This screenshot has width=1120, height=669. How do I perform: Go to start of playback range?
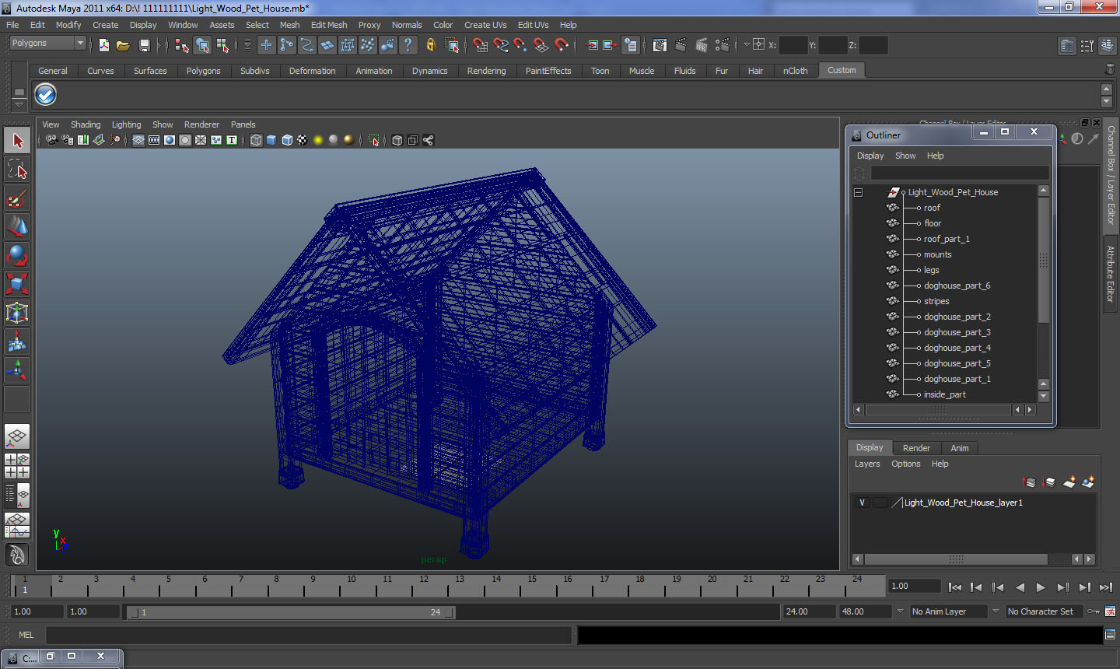[955, 588]
